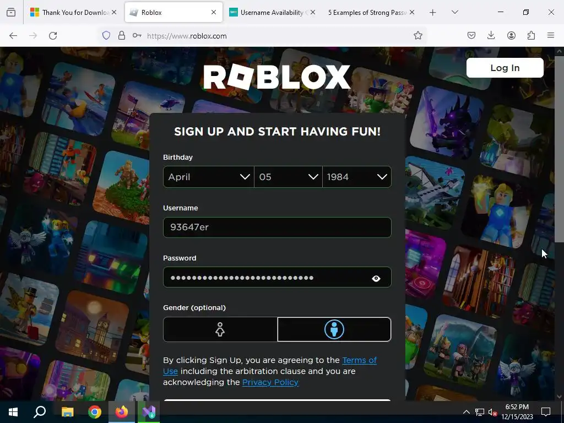The width and height of the screenshot is (564, 423).
Task: Click the Username input field
Action: [x=277, y=227]
